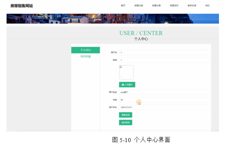Click the 个人中心 subtitle under the heading
Viewport: 227px width, 145px height.
point(141,39)
